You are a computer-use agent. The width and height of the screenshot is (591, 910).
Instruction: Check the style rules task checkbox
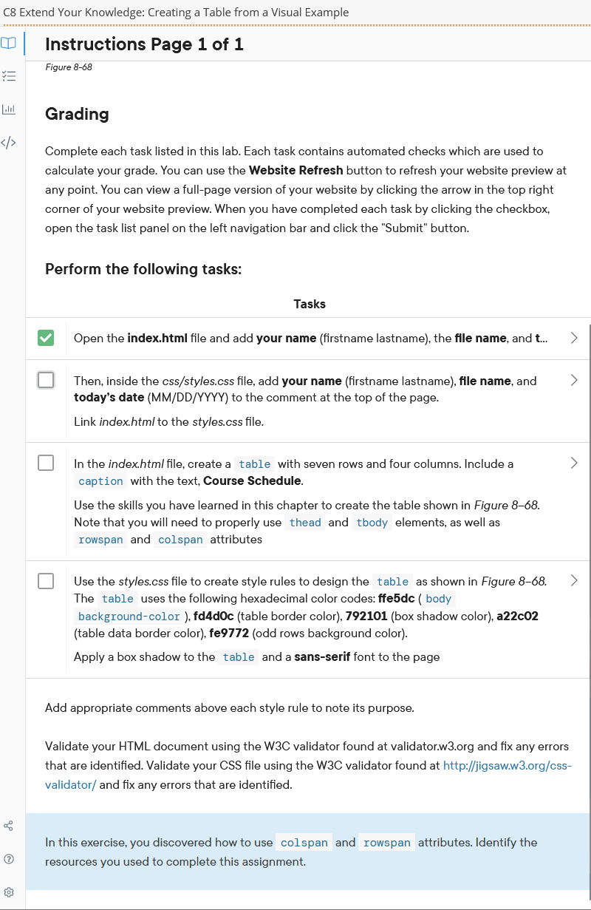(45, 580)
